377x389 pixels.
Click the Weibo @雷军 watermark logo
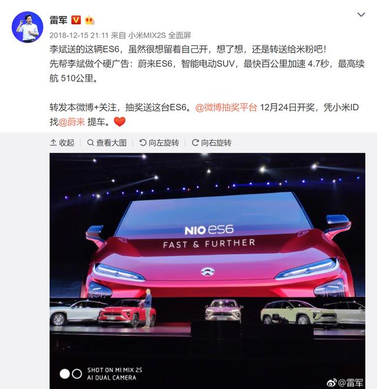pyautogui.click(x=345, y=383)
